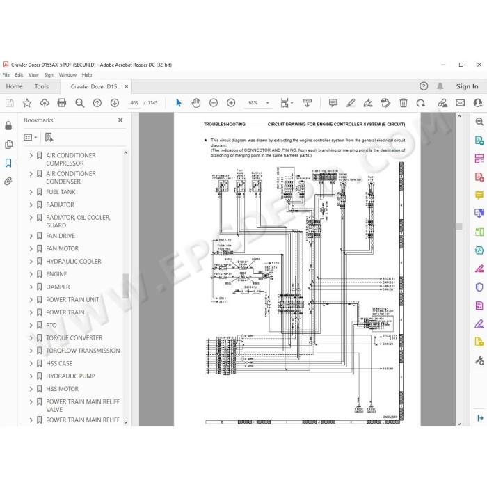The width and height of the screenshot is (487, 487).
Task: Activate the Selection arrow tool
Action: pyautogui.click(x=179, y=103)
